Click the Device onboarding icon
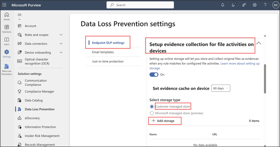 [x=20, y=52]
